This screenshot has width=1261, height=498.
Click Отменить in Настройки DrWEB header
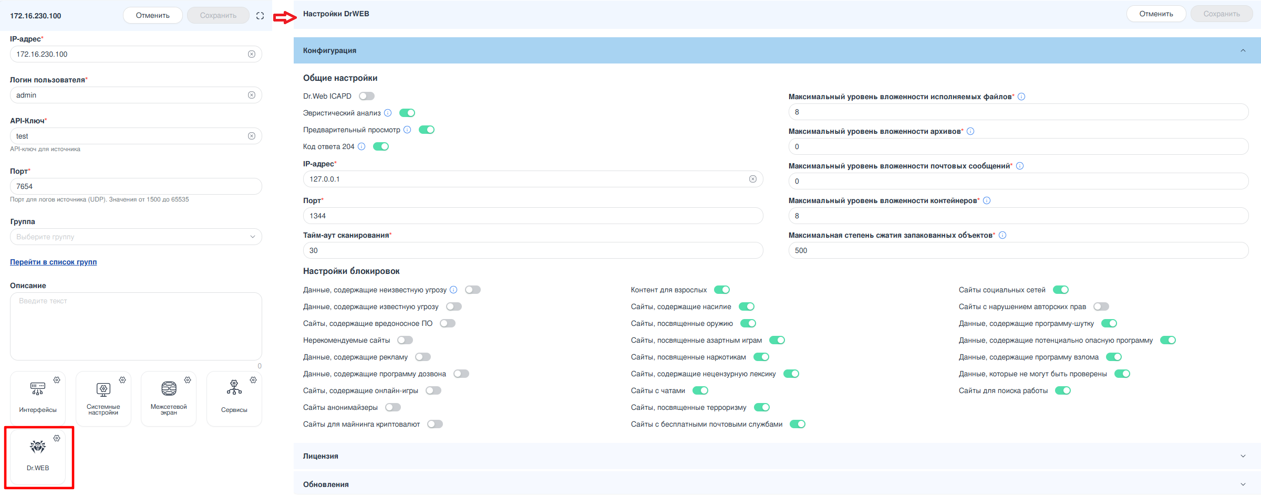tap(1156, 14)
